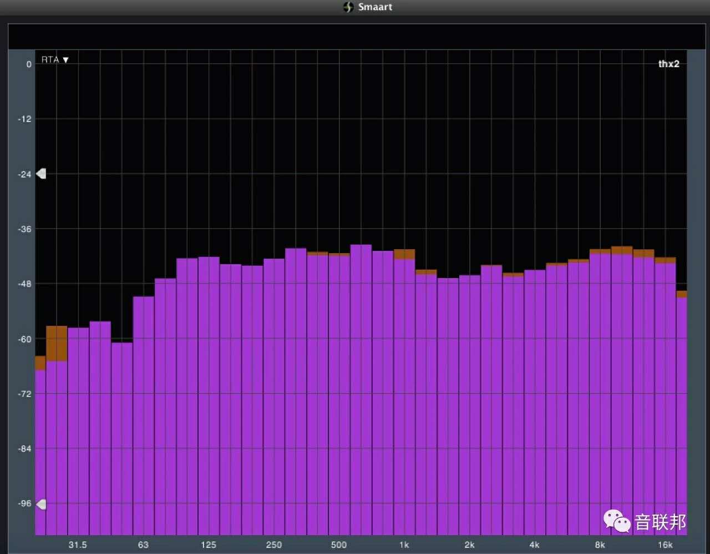Click the 0 dB label on the level axis
Screen dimensions: 710x554
tap(29, 64)
